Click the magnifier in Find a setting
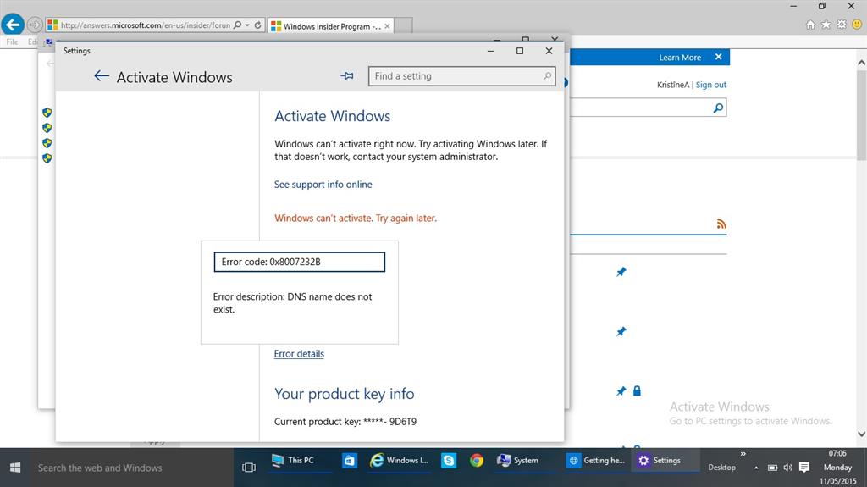The width and height of the screenshot is (867, 487). [547, 76]
